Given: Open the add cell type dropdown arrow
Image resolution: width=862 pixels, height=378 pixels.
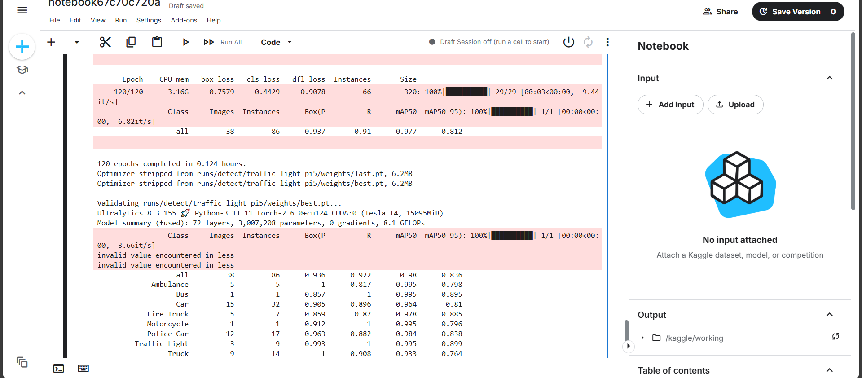Looking at the screenshot, I should (77, 42).
